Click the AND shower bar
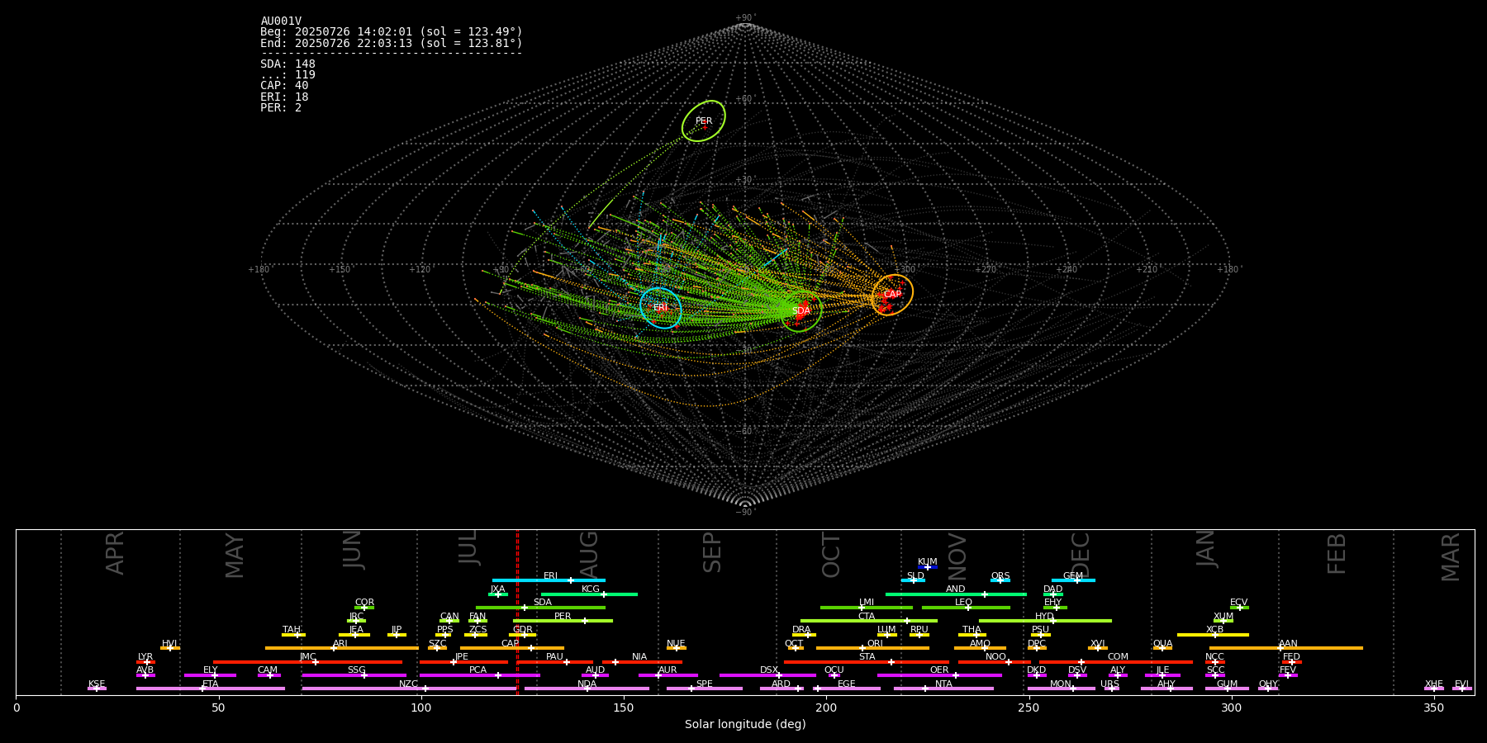The image size is (1487, 743). pos(956,594)
